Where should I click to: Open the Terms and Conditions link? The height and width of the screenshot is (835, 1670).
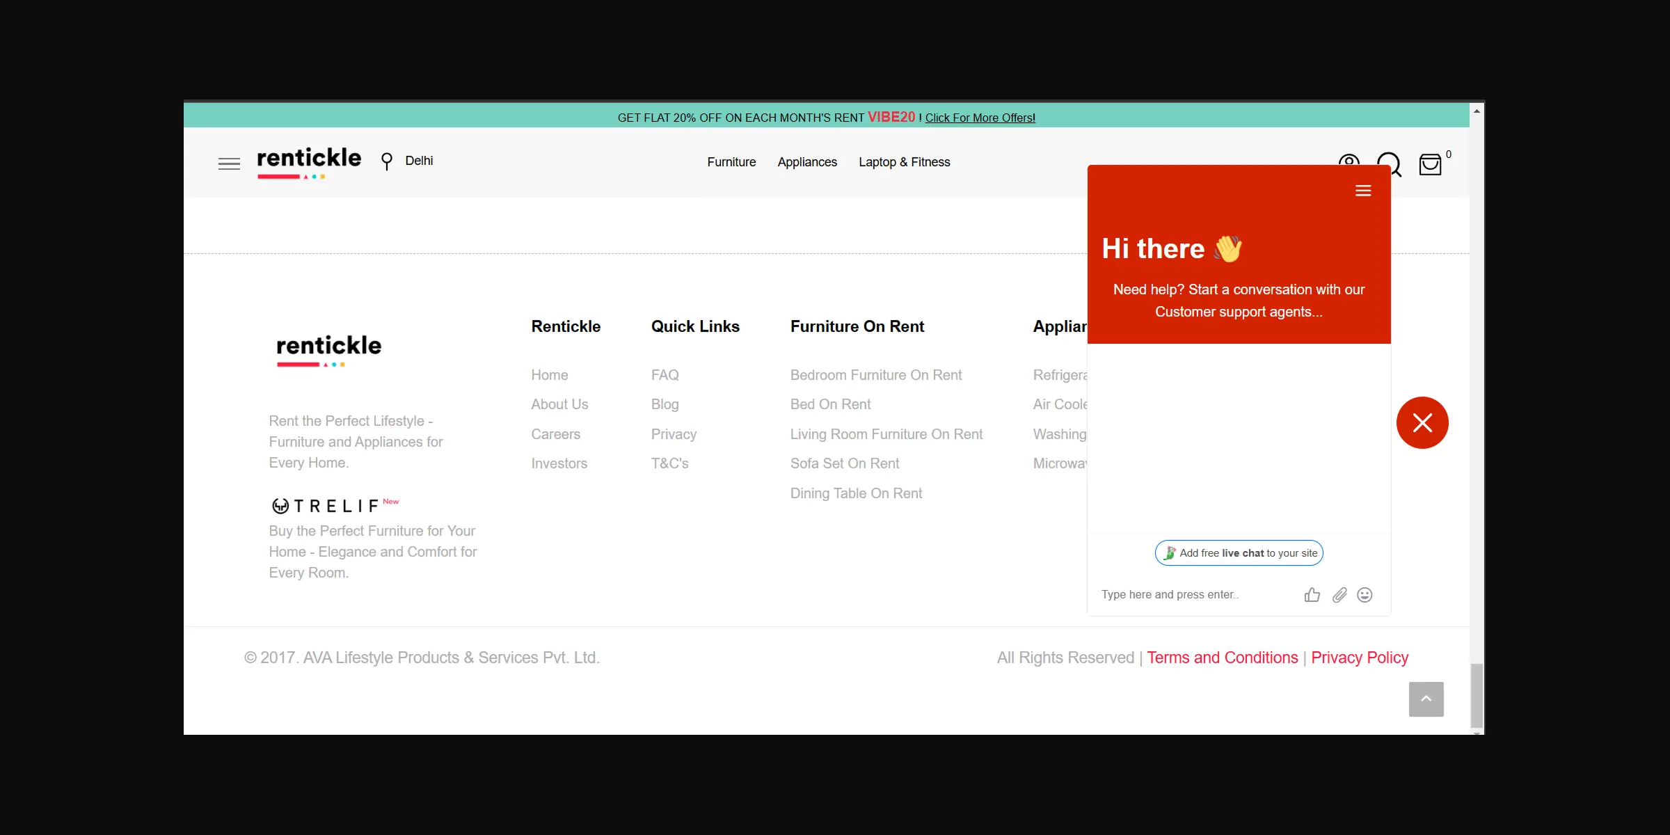click(x=1222, y=658)
